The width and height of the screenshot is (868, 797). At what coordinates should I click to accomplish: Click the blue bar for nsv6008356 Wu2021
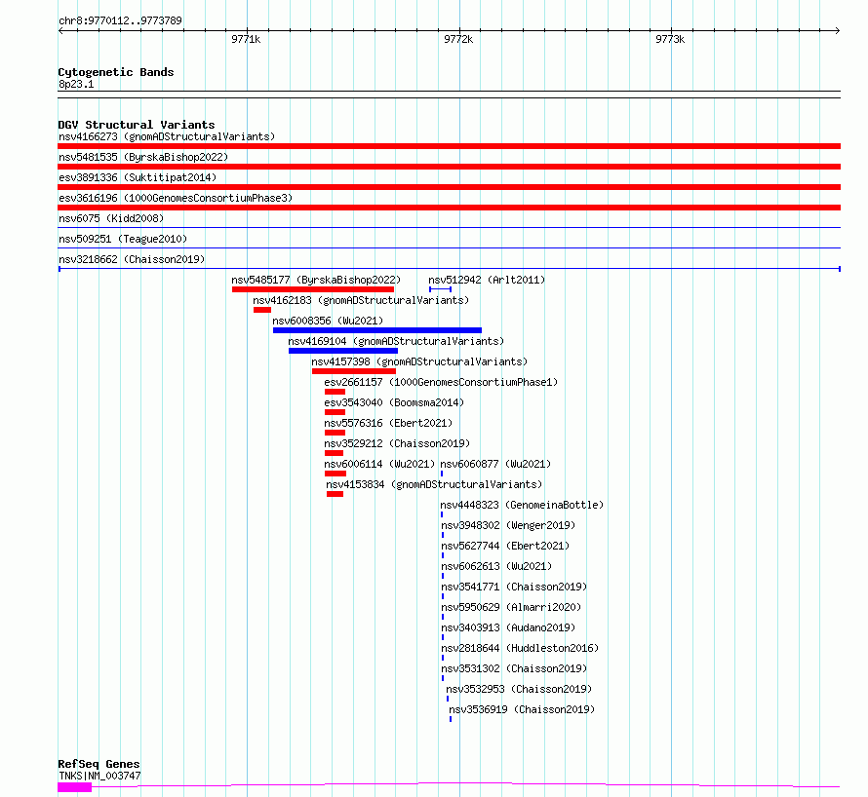(x=377, y=330)
